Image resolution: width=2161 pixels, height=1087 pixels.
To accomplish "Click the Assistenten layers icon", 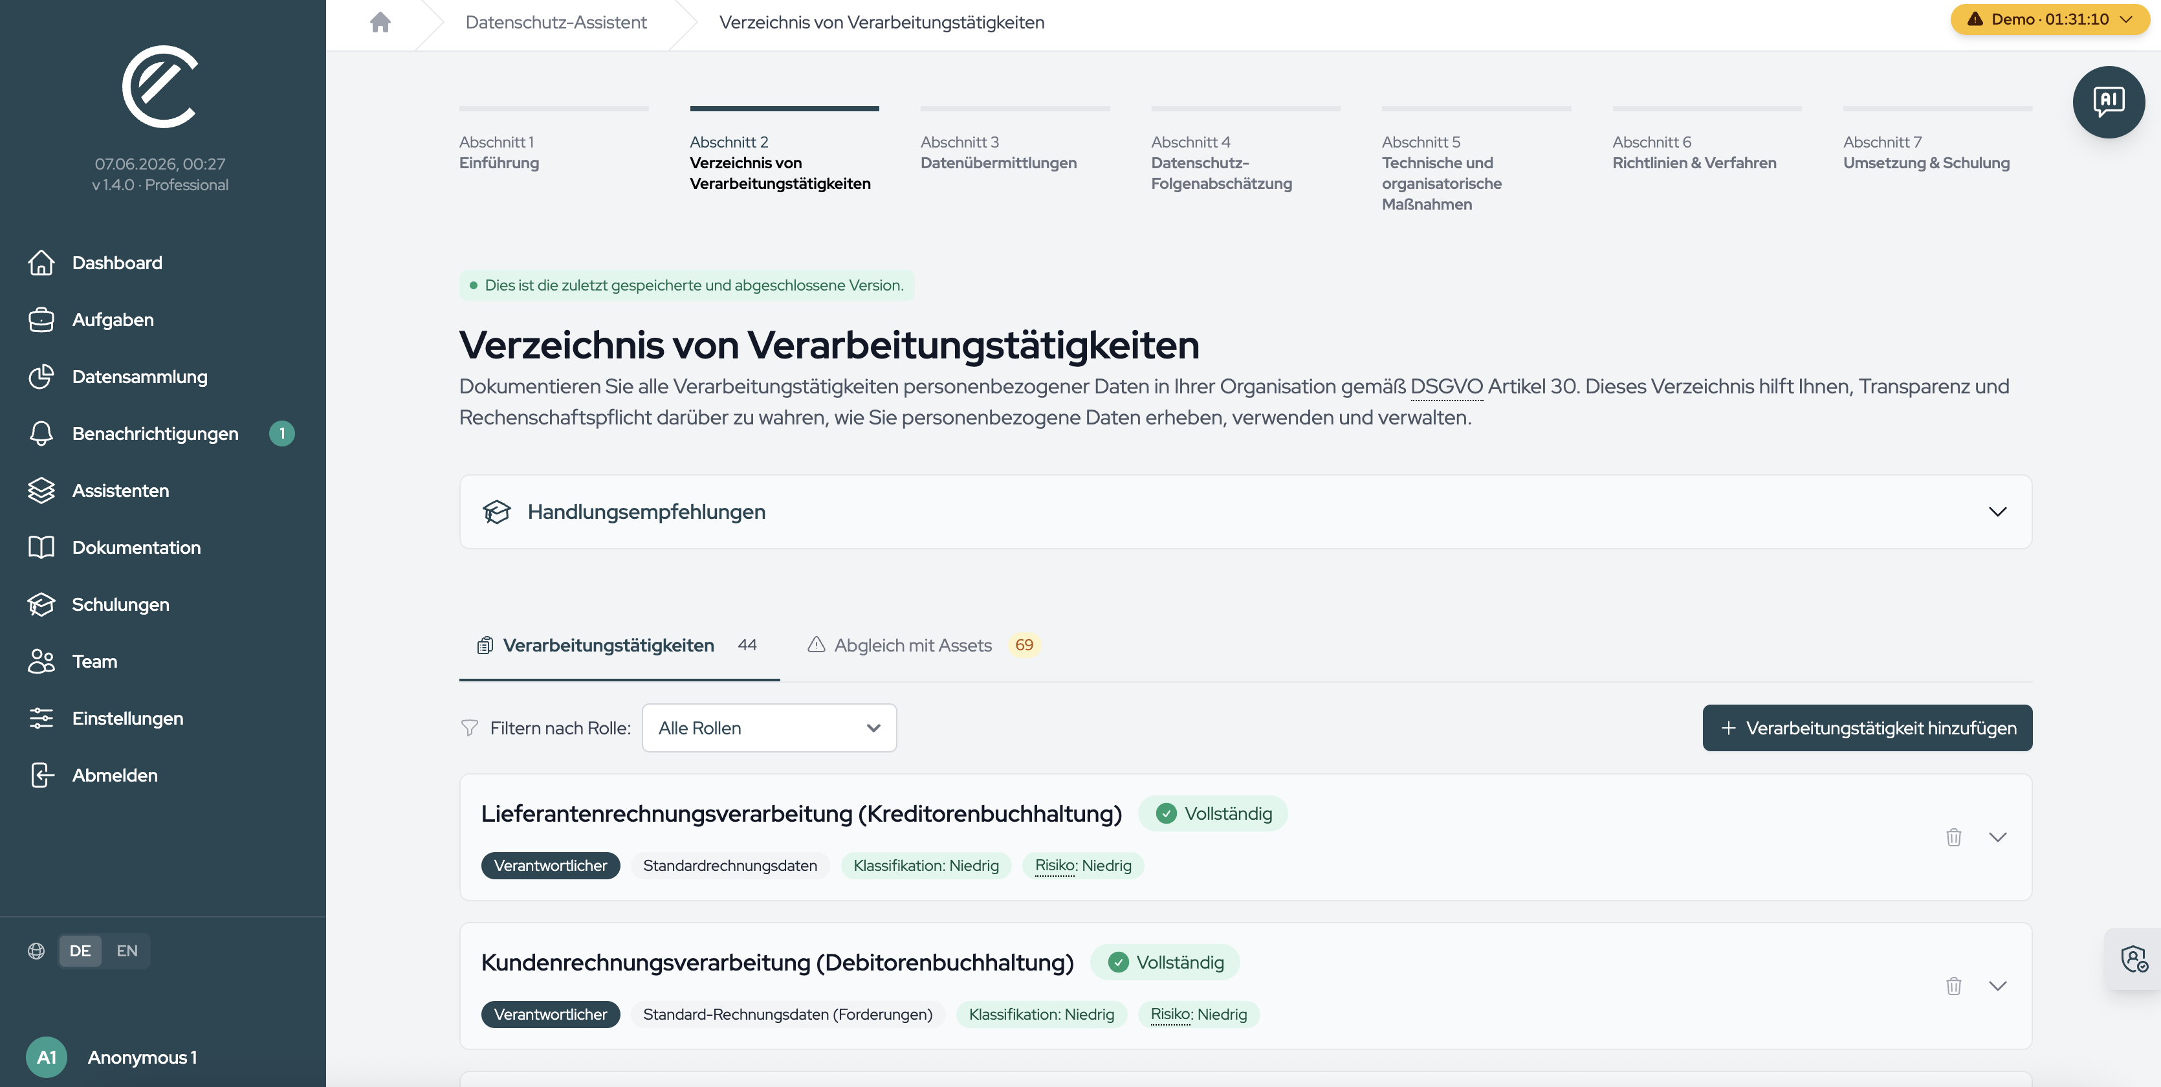I will [x=41, y=490].
